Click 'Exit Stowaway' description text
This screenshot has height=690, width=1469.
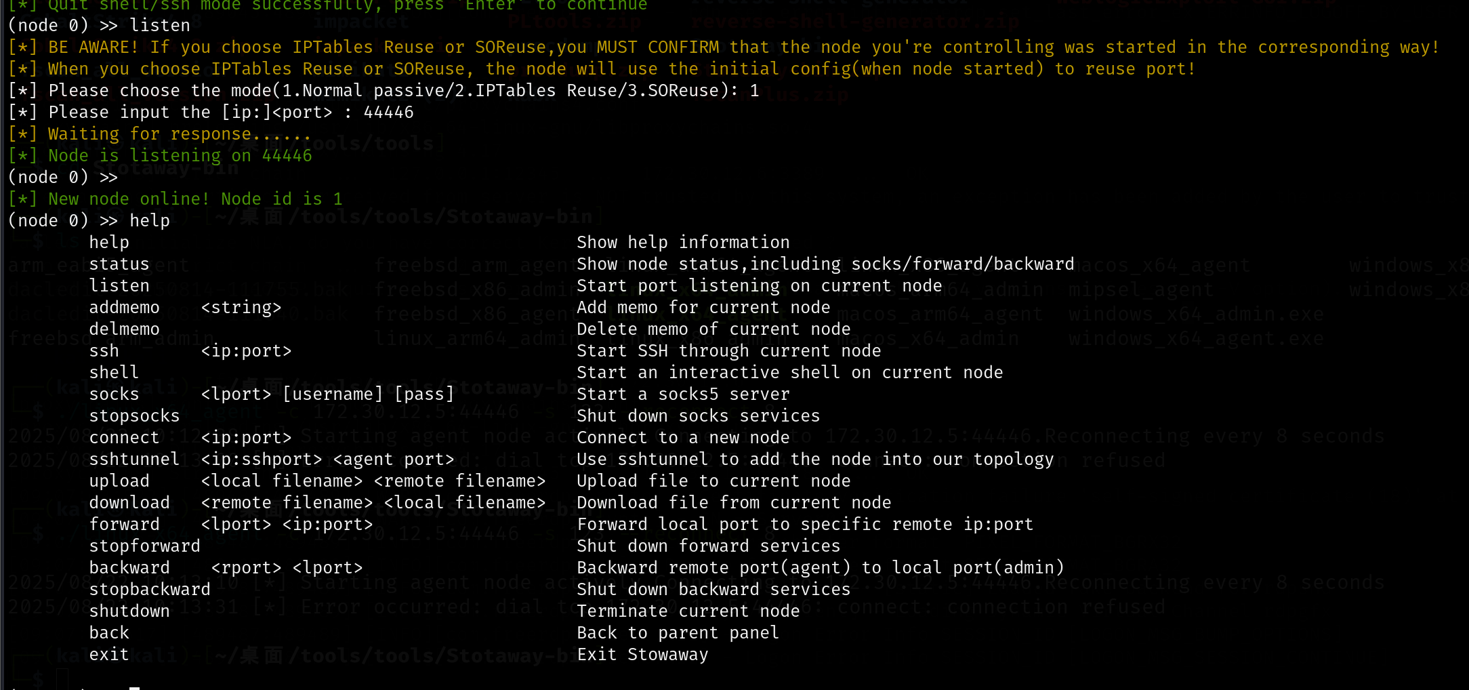[642, 654]
